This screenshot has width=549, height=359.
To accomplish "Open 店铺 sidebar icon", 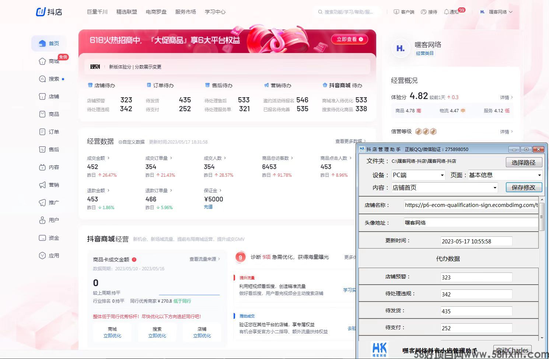I will [x=42, y=96].
